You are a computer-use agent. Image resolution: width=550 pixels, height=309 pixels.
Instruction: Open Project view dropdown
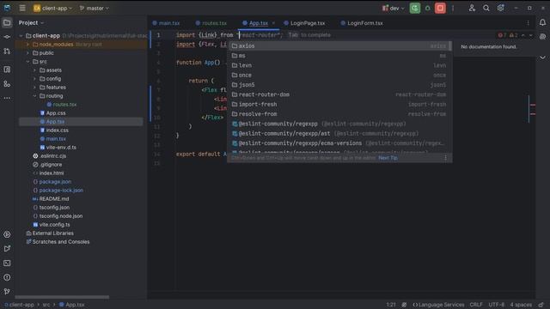coord(31,23)
